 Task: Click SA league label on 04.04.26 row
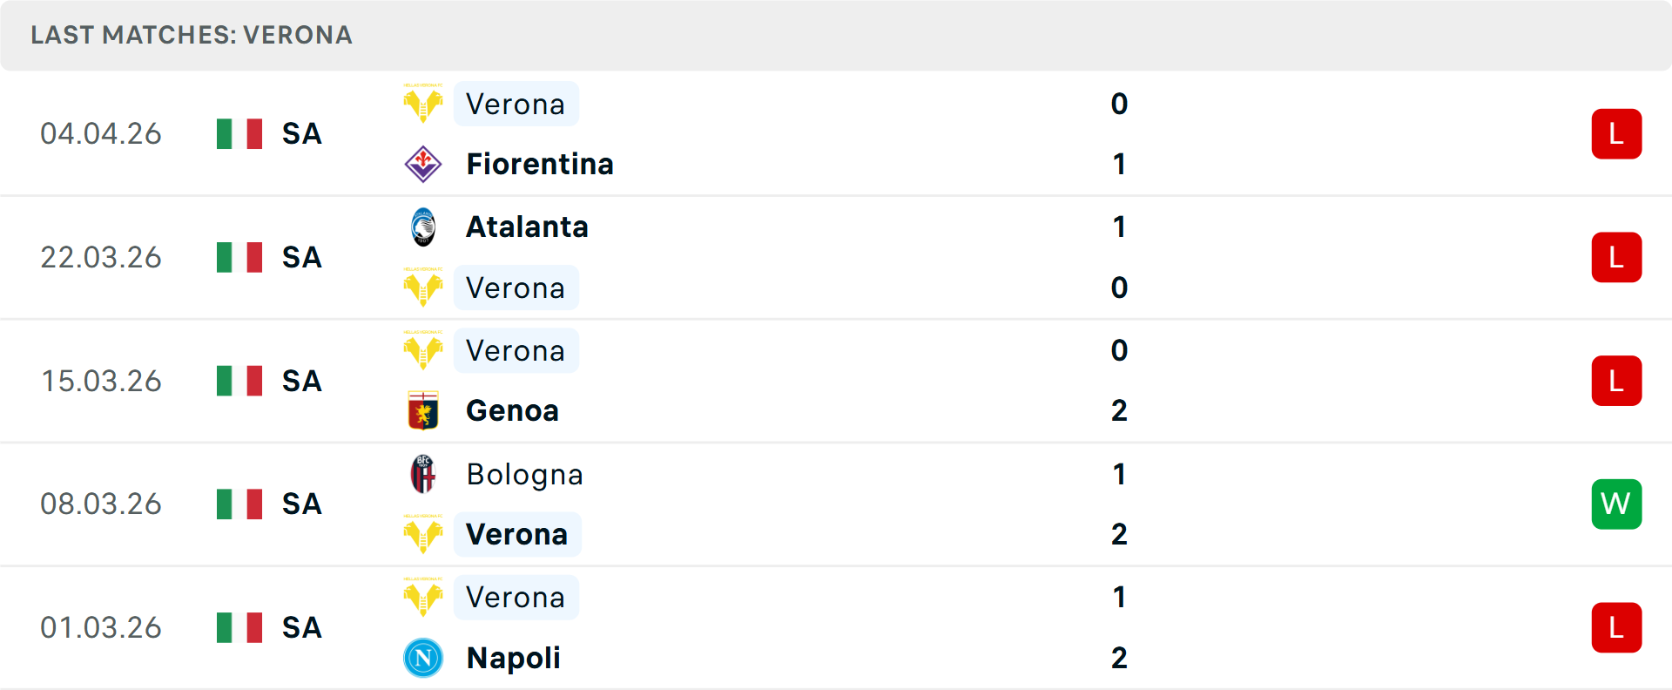click(301, 134)
